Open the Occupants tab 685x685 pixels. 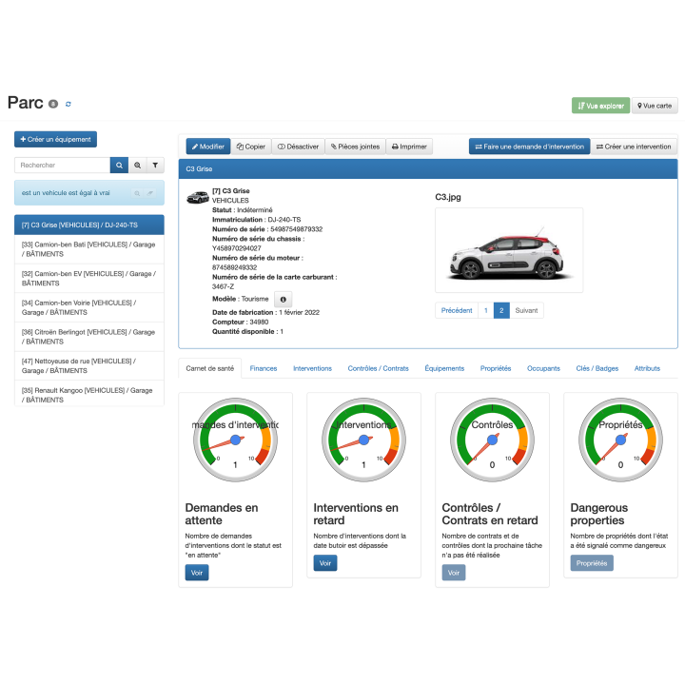coord(543,369)
